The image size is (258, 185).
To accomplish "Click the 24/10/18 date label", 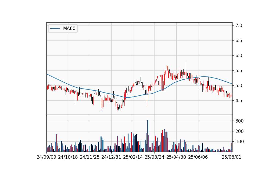I will click(68, 157).
